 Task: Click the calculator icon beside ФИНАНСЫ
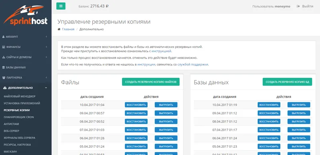[4, 47]
